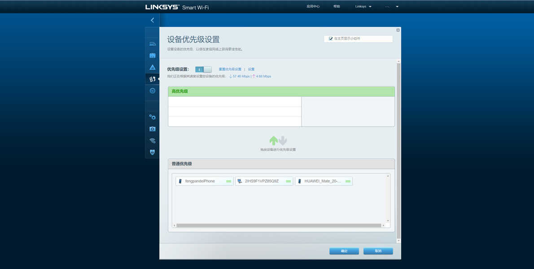This screenshot has width=534, height=269.
Task: Click the 普通优先级 section header
Action: pyautogui.click(x=281, y=164)
